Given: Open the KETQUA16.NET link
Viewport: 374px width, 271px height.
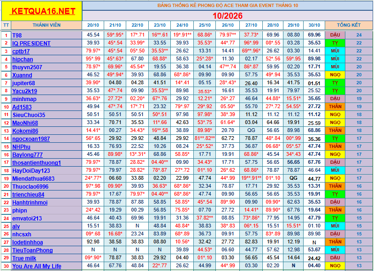Looking at the screenshot, I should pyautogui.click(x=42, y=11).
